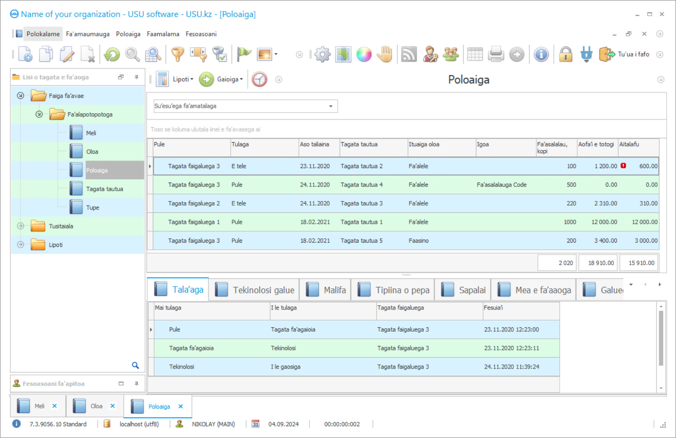Switch to the Sapalai tab
This screenshot has height=438, width=676.
point(463,290)
